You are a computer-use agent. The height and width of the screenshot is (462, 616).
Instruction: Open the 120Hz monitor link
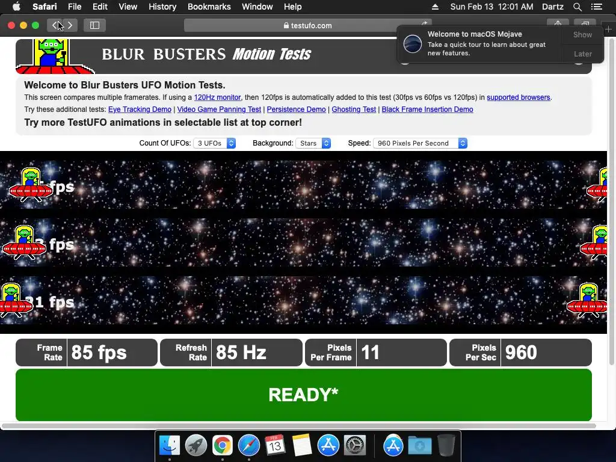pyautogui.click(x=217, y=97)
